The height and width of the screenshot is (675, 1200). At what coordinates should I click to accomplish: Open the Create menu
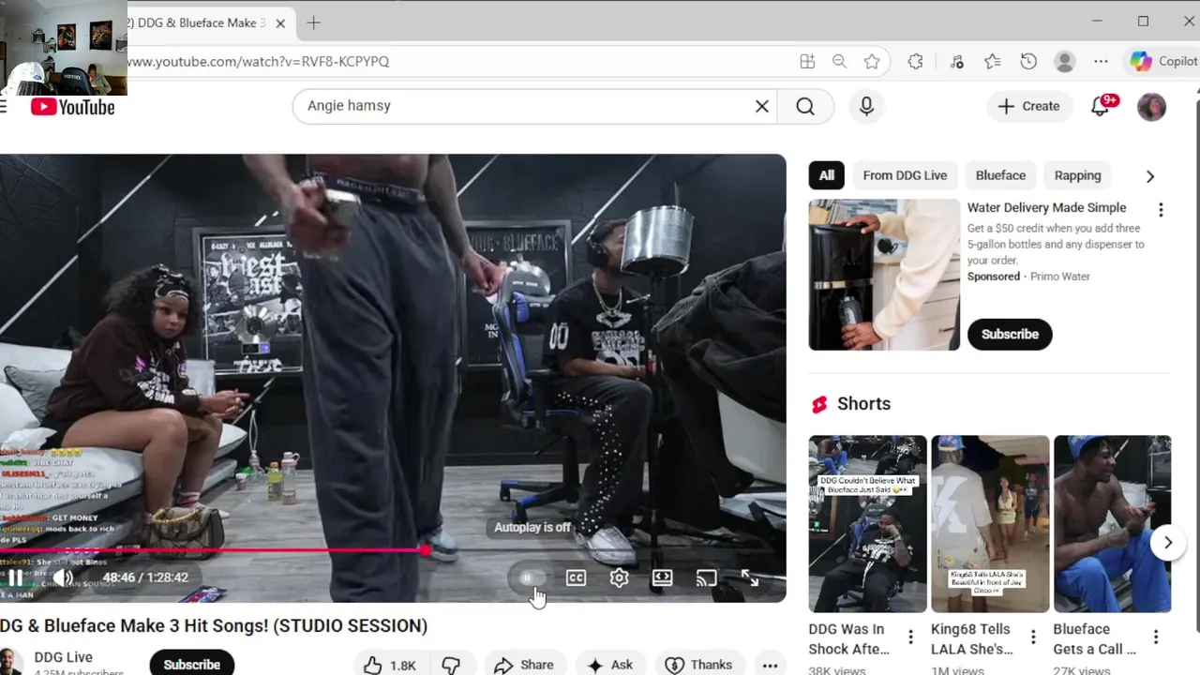pyautogui.click(x=1028, y=106)
